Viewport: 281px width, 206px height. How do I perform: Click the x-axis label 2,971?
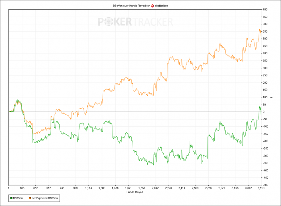222,188
